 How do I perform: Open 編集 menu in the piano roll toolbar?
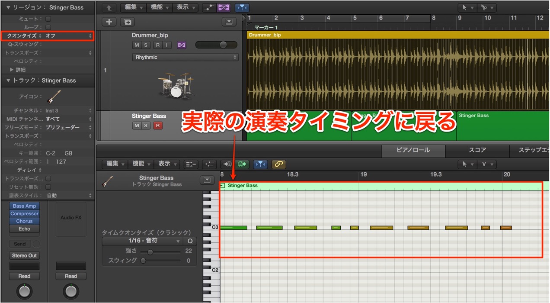[x=115, y=164]
